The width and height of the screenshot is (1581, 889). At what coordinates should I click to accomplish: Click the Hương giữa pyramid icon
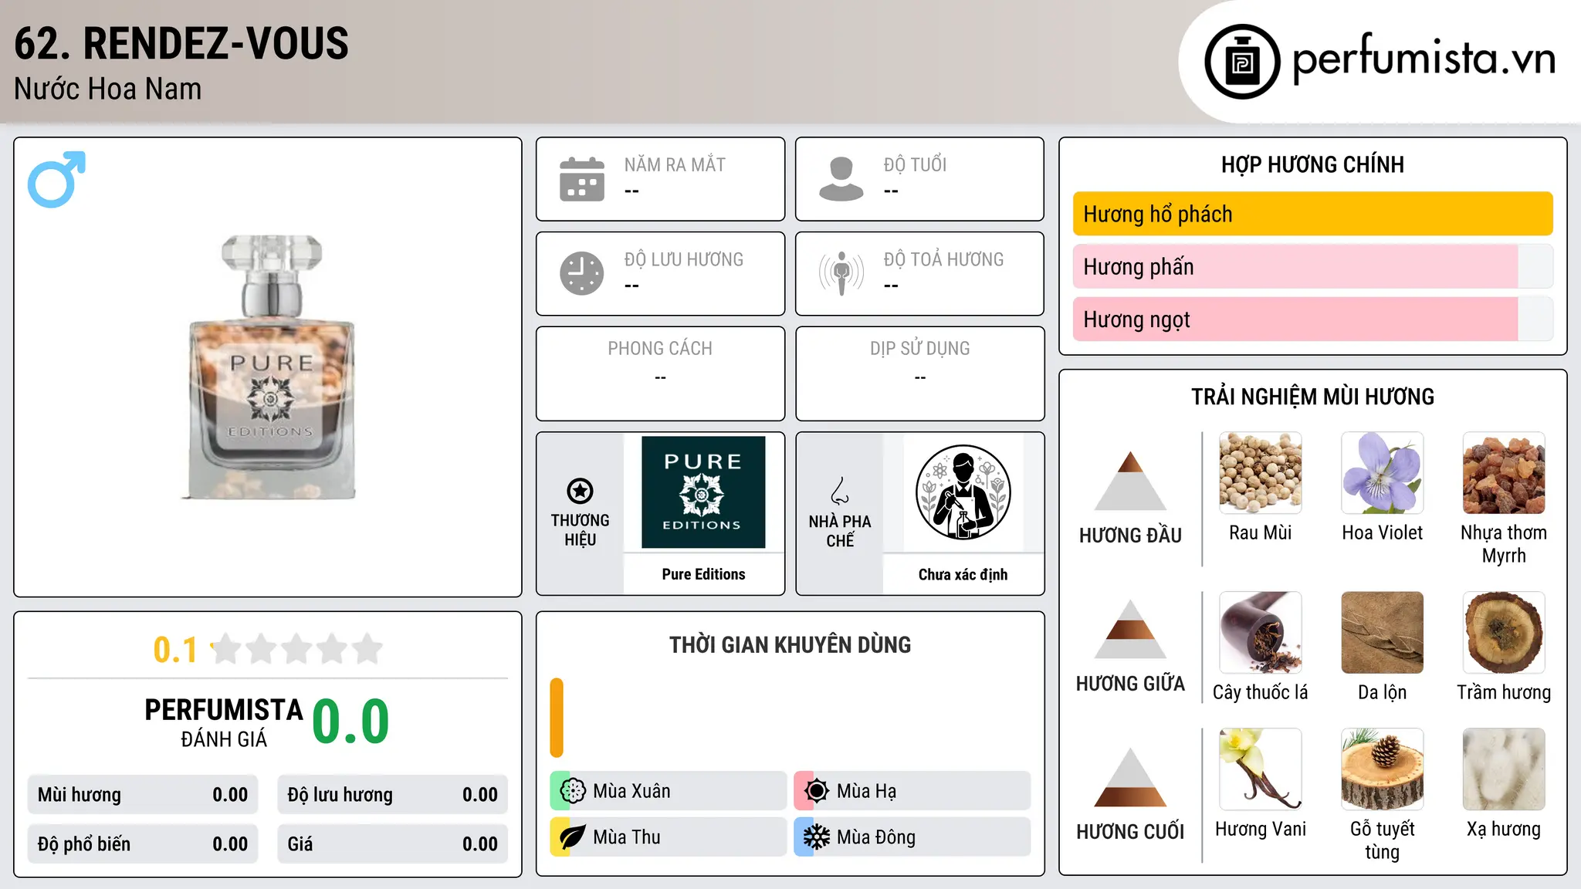[1130, 630]
